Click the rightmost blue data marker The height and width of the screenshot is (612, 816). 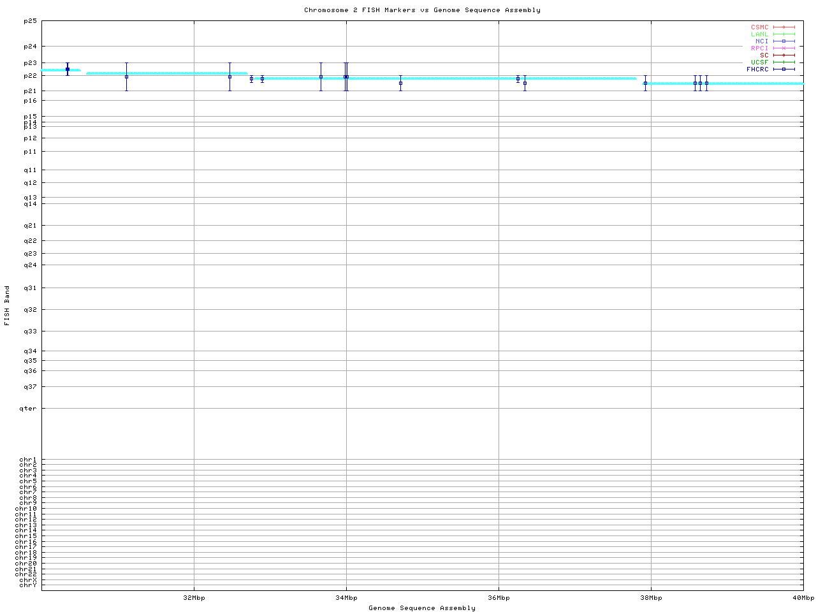click(706, 83)
